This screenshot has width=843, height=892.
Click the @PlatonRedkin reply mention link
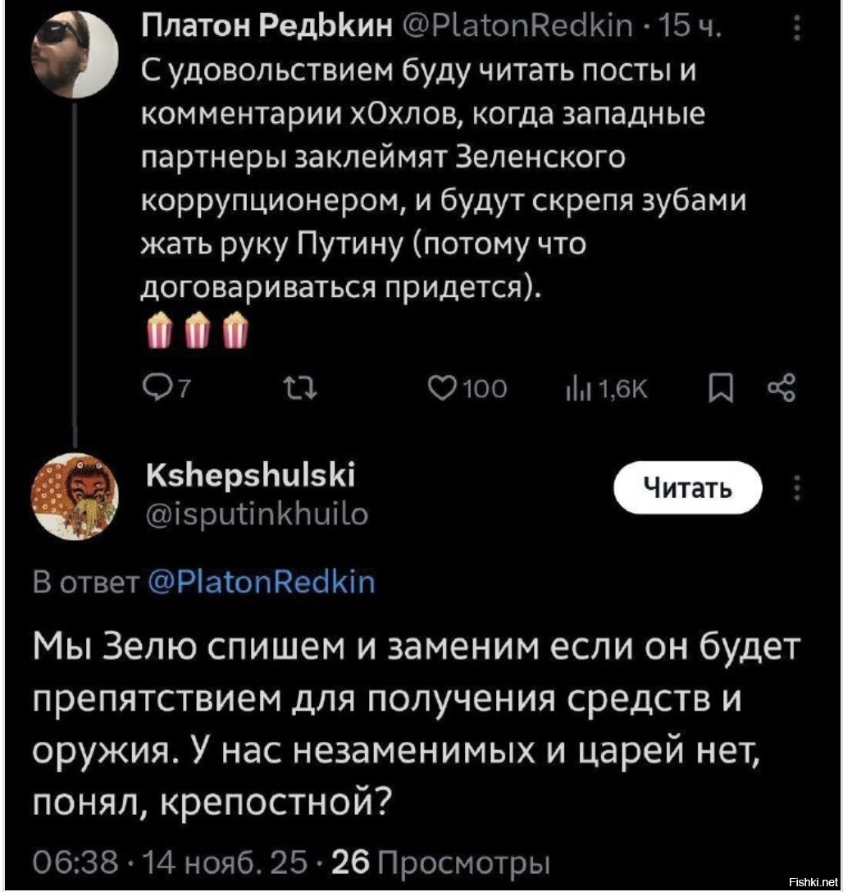point(261,583)
